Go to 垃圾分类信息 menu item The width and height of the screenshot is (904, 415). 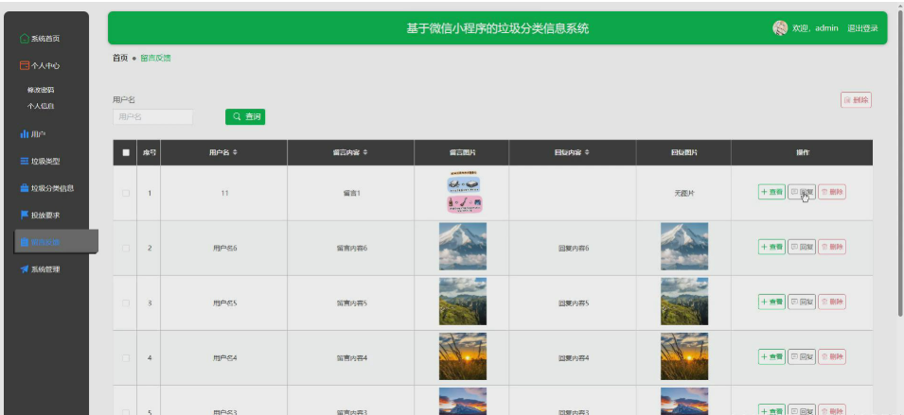point(52,188)
